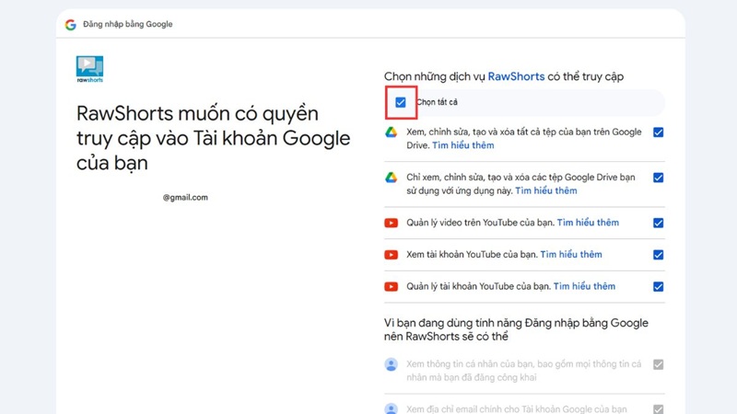The image size is (737, 414).
Task: Click Google Drive icon for all files permission
Action: tap(391, 132)
